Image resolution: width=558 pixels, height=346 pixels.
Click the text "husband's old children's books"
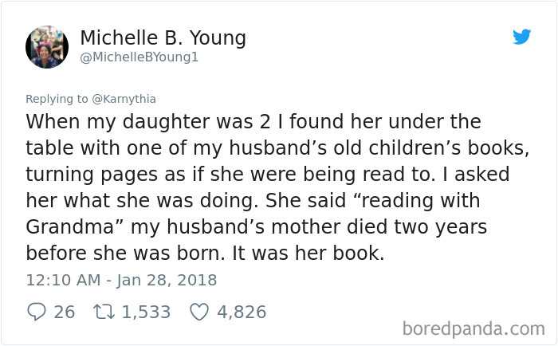pyautogui.click(x=377, y=147)
